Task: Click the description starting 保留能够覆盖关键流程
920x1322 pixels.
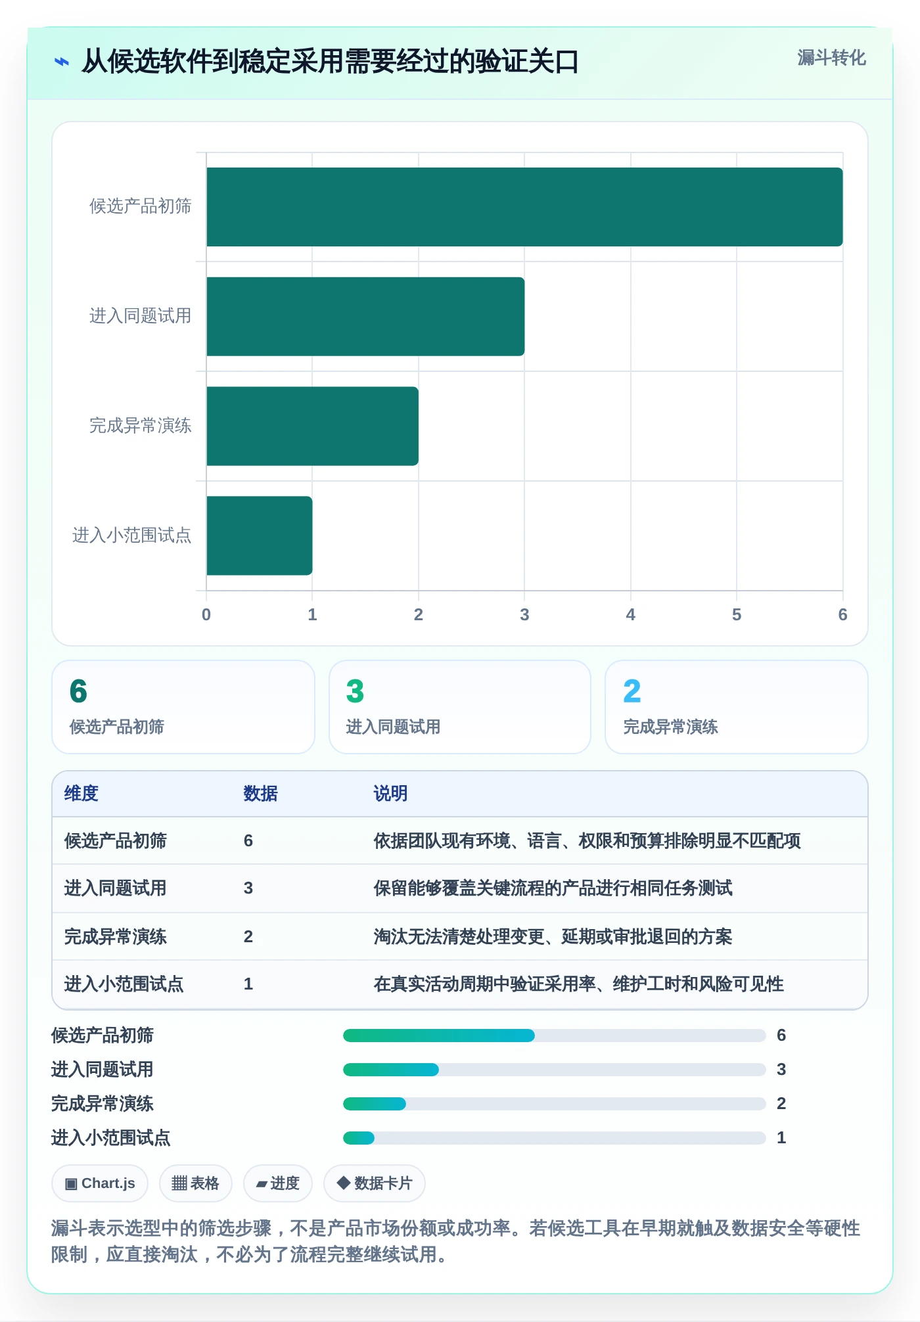Action: click(x=553, y=888)
